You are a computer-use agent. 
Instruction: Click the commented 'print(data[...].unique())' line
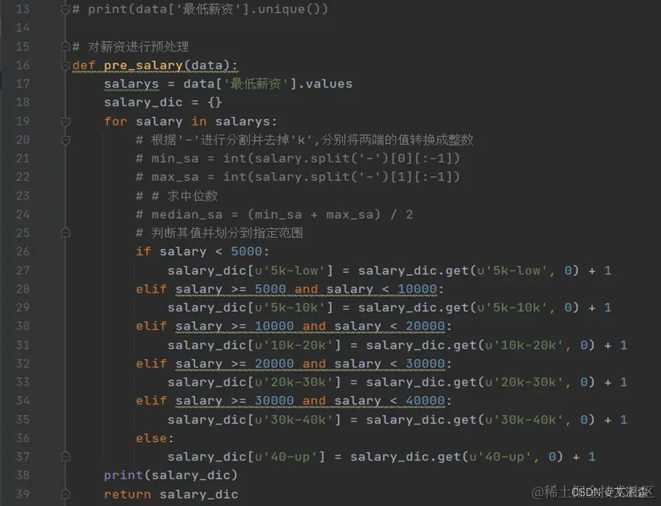tap(200, 8)
